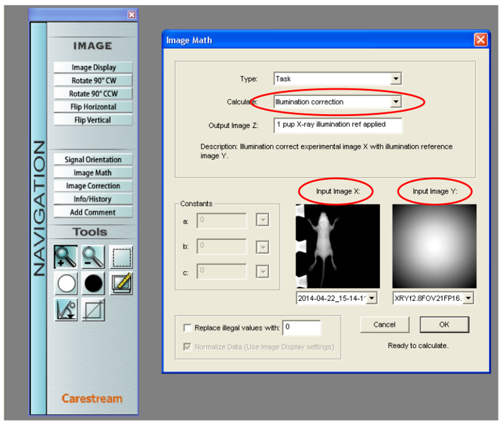
Task: Click the white circle tool icon
Action: (x=66, y=283)
